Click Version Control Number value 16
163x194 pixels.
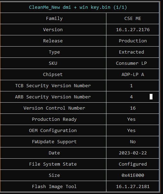(133, 108)
